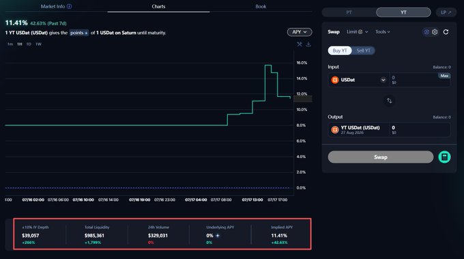Click the input amount field
This screenshot has height=259, width=464.
(420, 80)
